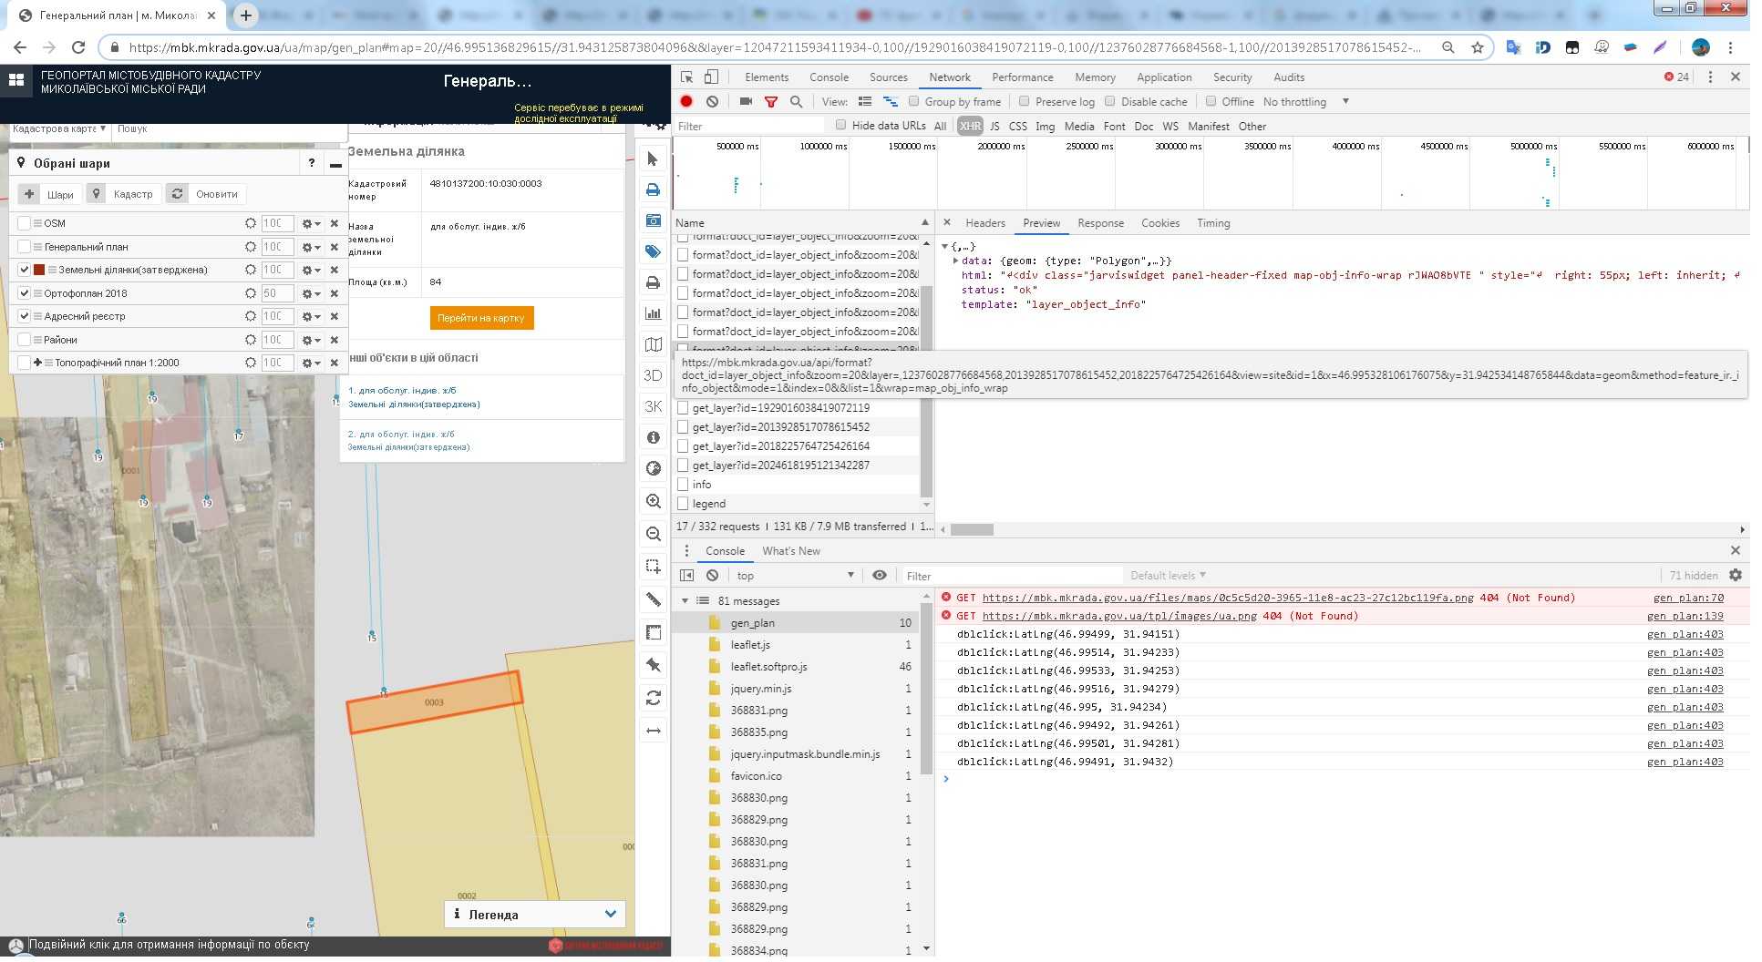Open the Headers tab of request
Viewport: 1762px width, 962px height.
click(984, 223)
